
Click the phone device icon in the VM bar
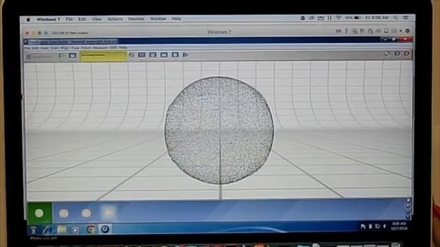[x=386, y=31]
